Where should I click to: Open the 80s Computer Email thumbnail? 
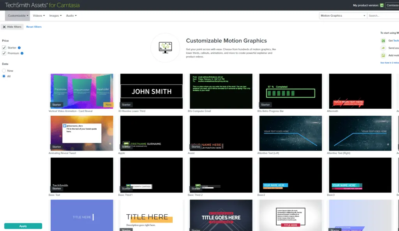221,91
